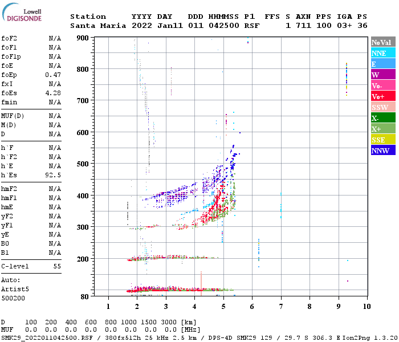Click the C-level value 55

(57, 266)
